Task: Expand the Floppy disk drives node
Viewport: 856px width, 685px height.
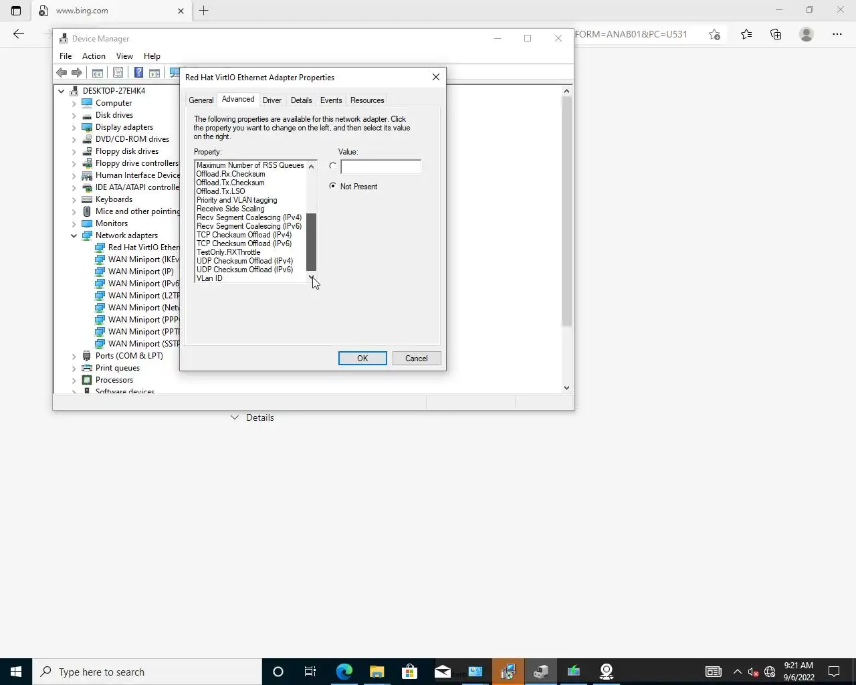Action: 74,151
